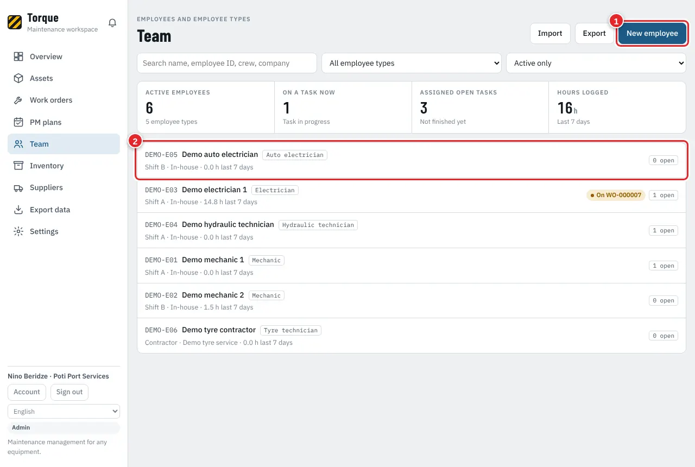Click Demo hydraulic technician's 1 open badge
Screen dimensions: 695x467
[x=664, y=230]
